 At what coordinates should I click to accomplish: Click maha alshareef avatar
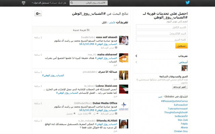pyautogui.click(x=124, y=58)
